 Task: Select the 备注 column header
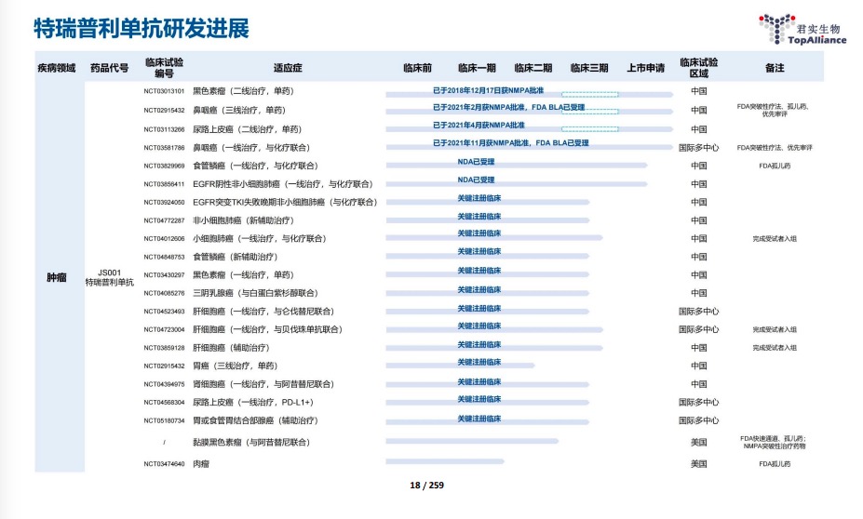(x=774, y=68)
